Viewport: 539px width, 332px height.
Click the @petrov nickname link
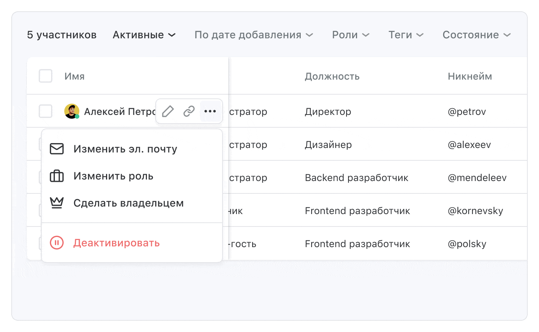click(467, 111)
